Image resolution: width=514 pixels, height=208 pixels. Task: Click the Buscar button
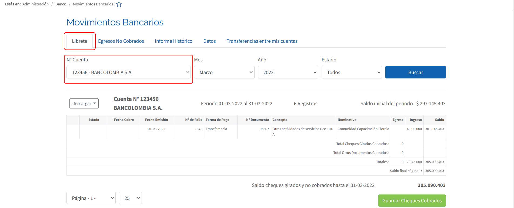pos(416,72)
